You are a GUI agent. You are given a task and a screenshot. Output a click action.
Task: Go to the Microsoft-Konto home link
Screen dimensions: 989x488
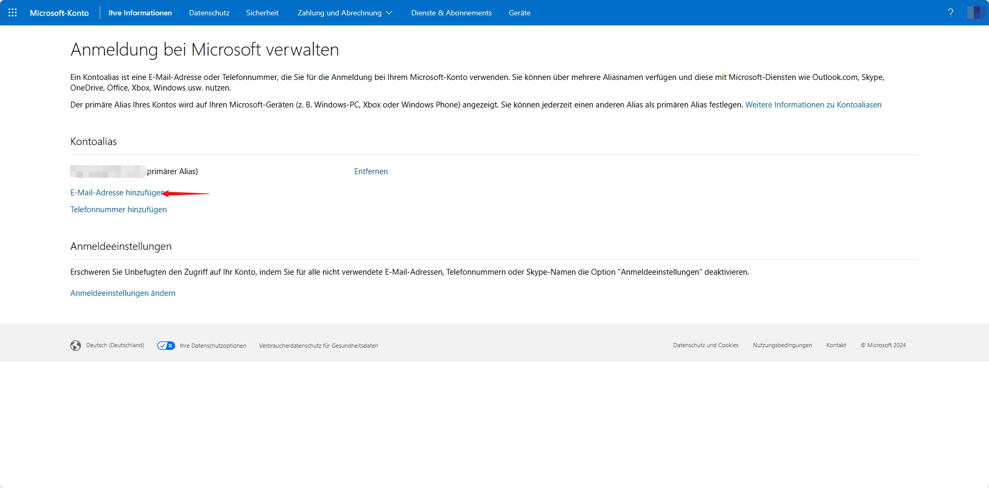(59, 13)
